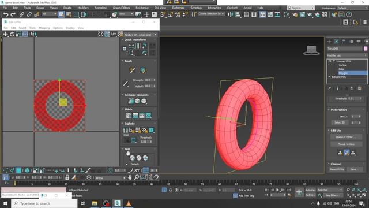
Task: Open the Modifiers menu
Action: (83, 8)
